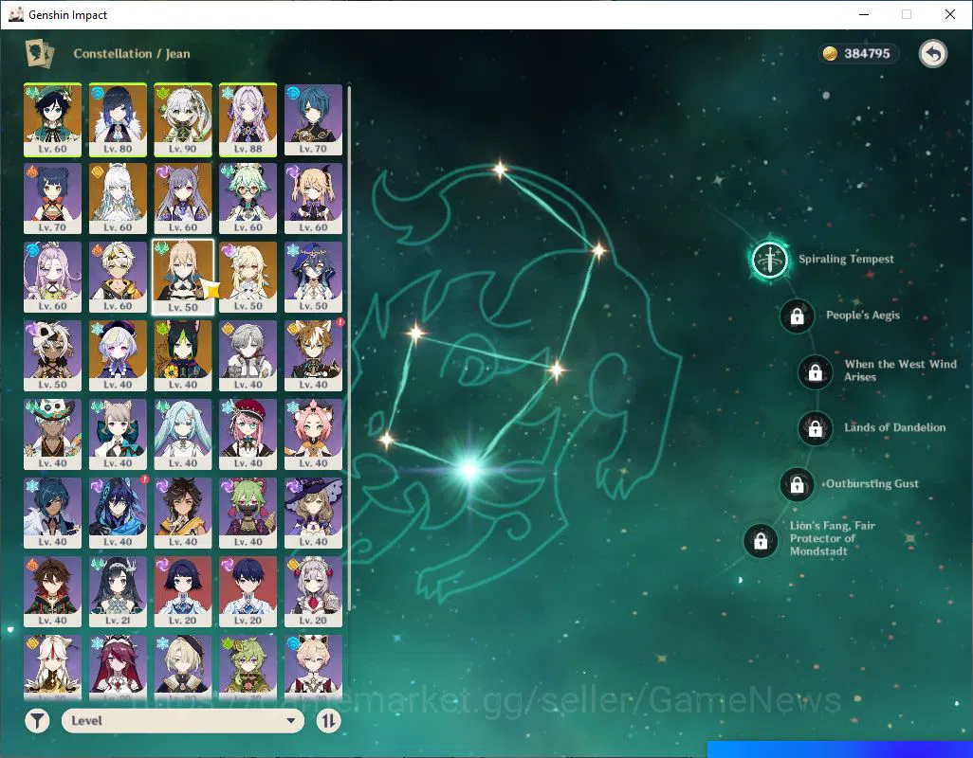Click the character list scrollbar

pos(349,347)
